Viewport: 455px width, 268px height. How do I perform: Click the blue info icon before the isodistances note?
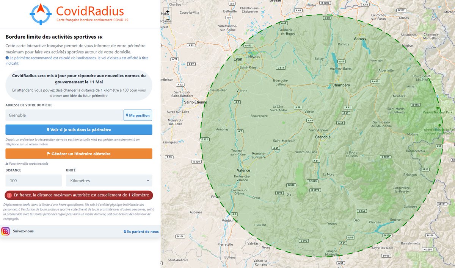tap(7, 58)
